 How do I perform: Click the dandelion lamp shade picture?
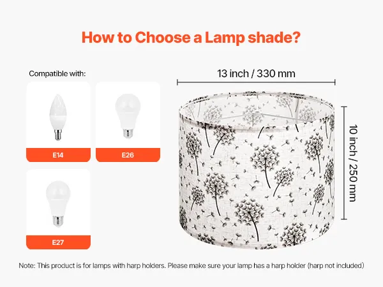click(x=256, y=170)
